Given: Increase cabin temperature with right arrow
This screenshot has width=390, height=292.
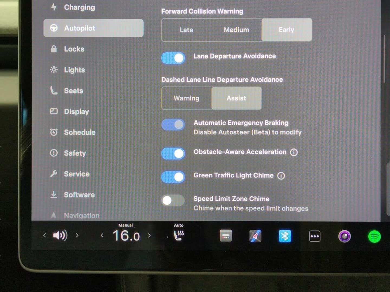Looking at the screenshot, I should click(x=149, y=236).
